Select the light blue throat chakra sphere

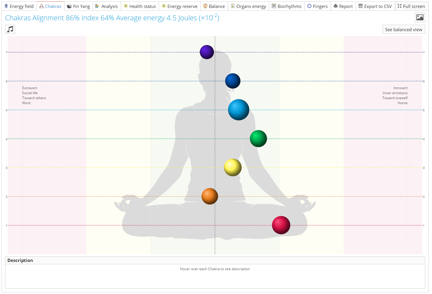(x=238, y=110)
